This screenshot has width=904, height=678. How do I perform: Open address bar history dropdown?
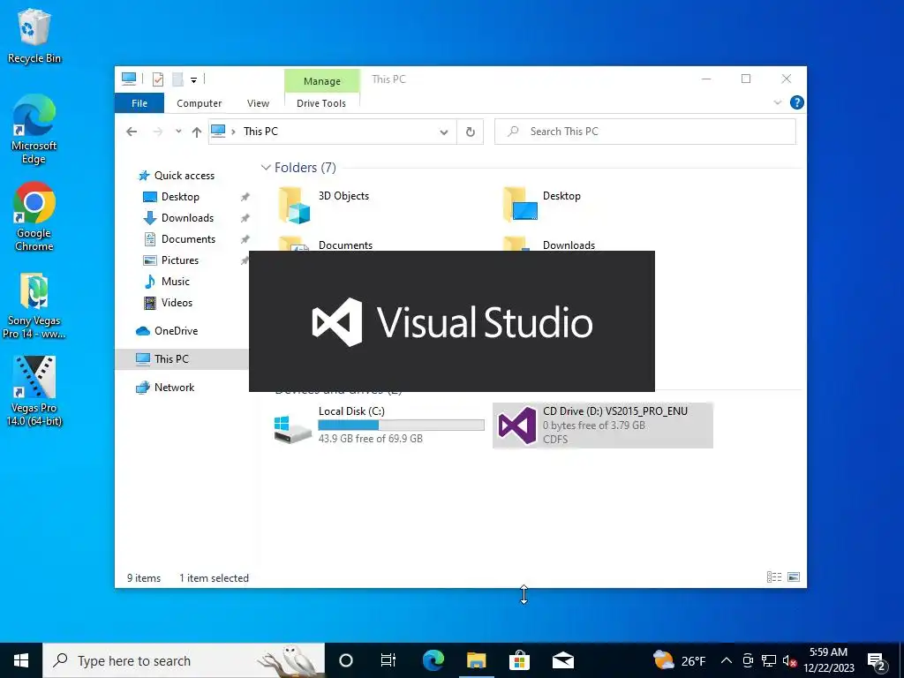(x=443, y=132)
